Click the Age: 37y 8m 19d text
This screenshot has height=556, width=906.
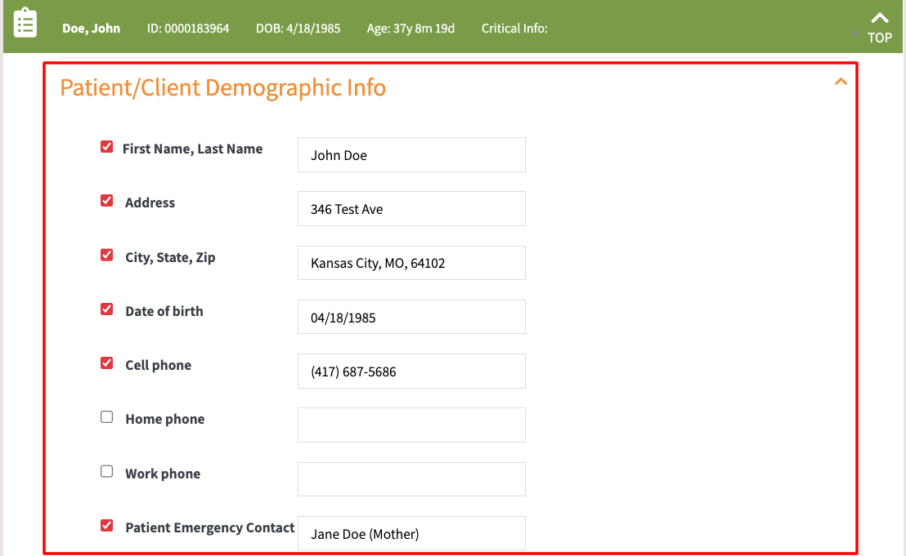pos(410,29)
